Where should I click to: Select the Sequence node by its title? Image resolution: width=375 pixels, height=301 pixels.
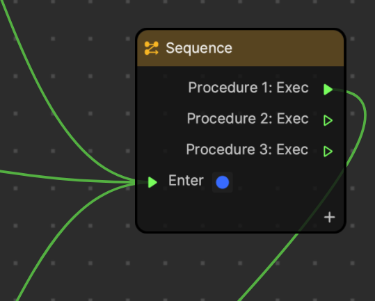click(199, 48)
